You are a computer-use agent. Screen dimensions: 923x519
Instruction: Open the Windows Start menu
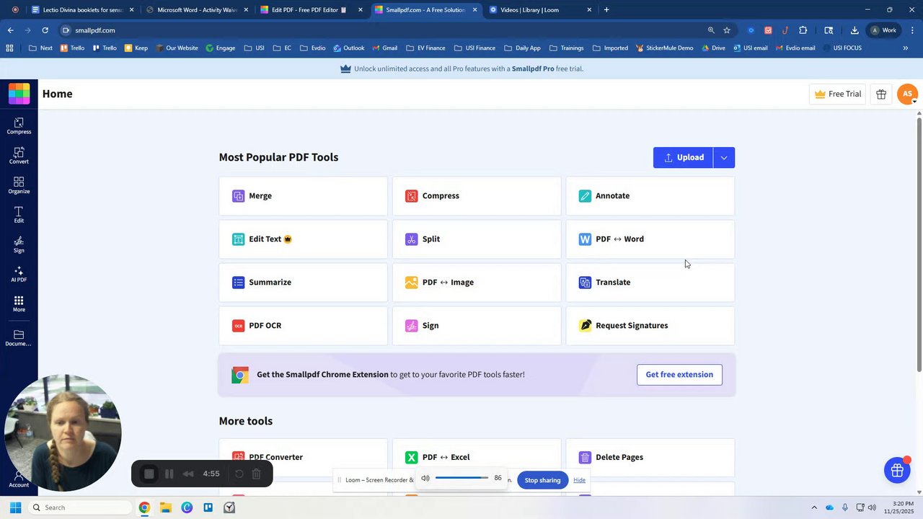(15, 507)
